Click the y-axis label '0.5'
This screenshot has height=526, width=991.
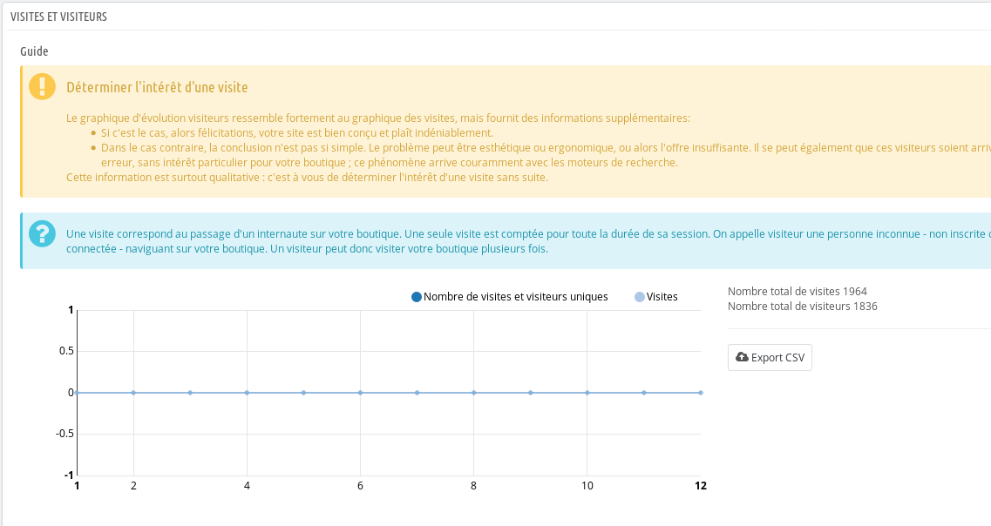click(66, 351)
